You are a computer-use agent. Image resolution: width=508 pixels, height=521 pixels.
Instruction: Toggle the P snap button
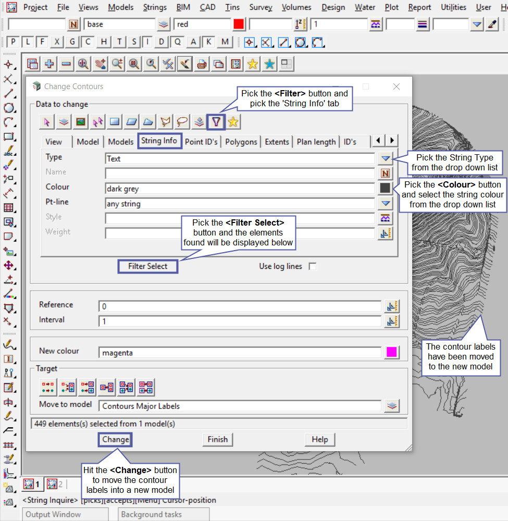click(14, 42)
